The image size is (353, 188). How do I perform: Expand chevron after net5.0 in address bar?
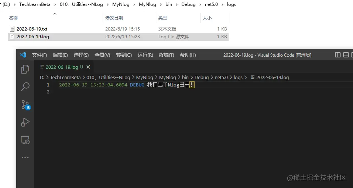(x=222, y=4)
